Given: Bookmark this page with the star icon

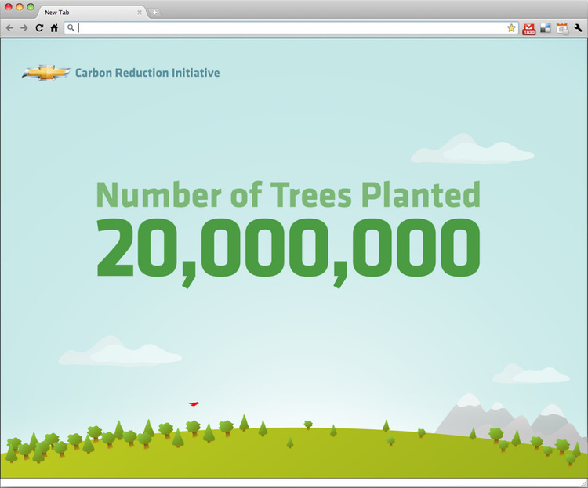Looking at the screenshot, I should tap(511, 27).
